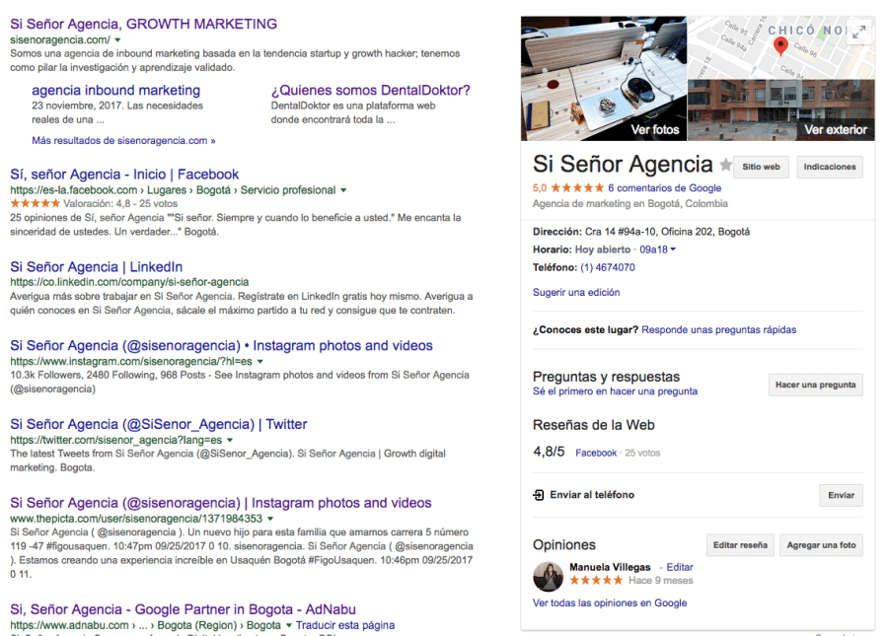Image resolution: width=888 pixels, height=636 pixels.
Task: Open the Chicó Norte map thumbnail
Action: click(x=781, y=47)
